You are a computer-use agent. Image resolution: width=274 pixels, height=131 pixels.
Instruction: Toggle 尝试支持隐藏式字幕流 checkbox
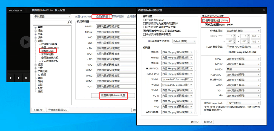coord(144,34)
